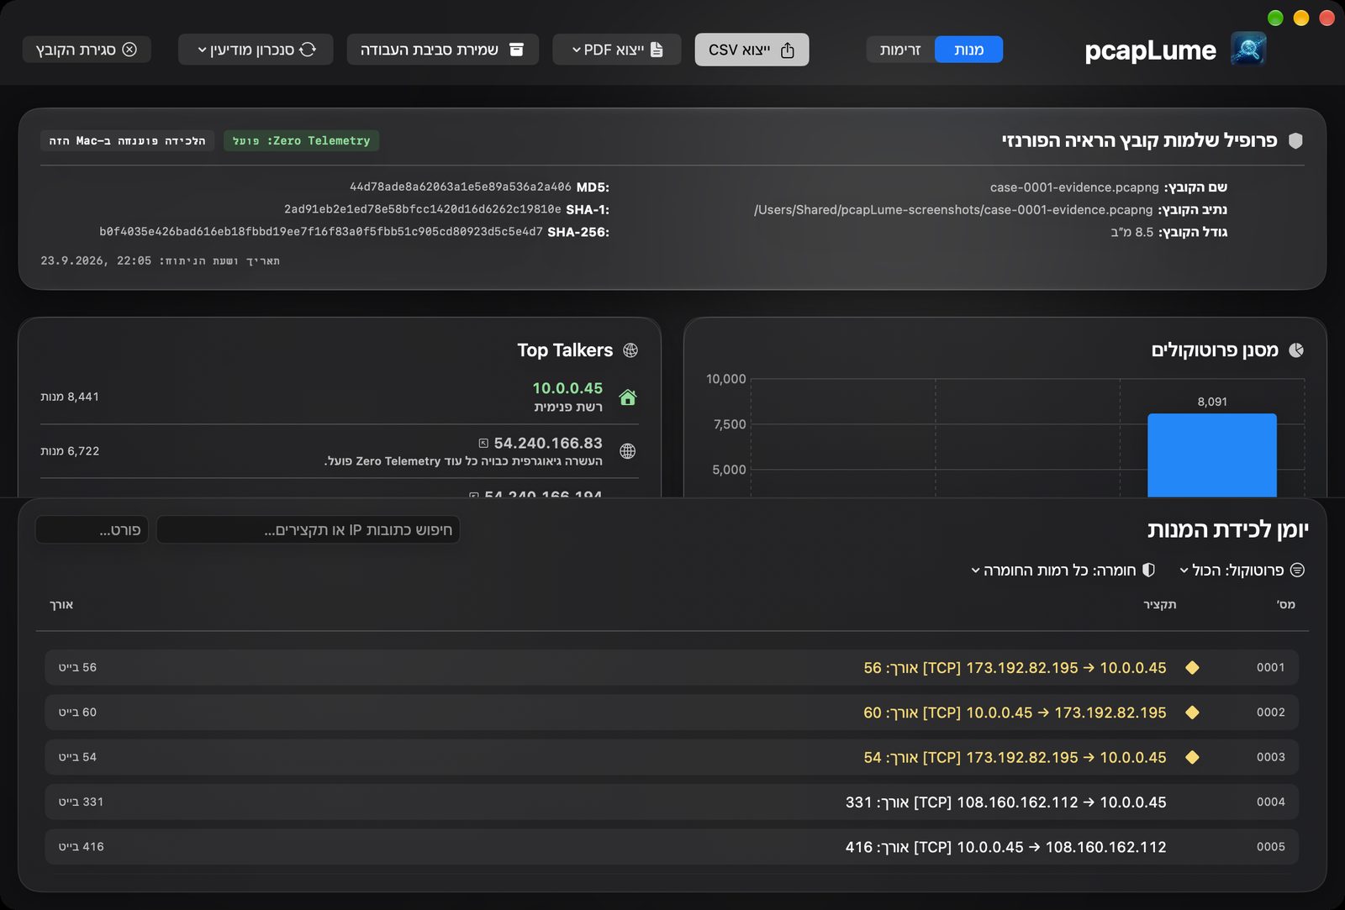The width and height of the screenshot is (1345, 910).
Task: Switch to the זרימות (flows) view
Action: tap(900, 50)
